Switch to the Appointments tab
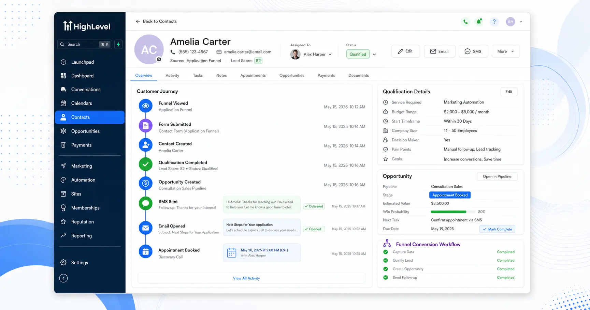590x310 pixels. coord(253,75)
